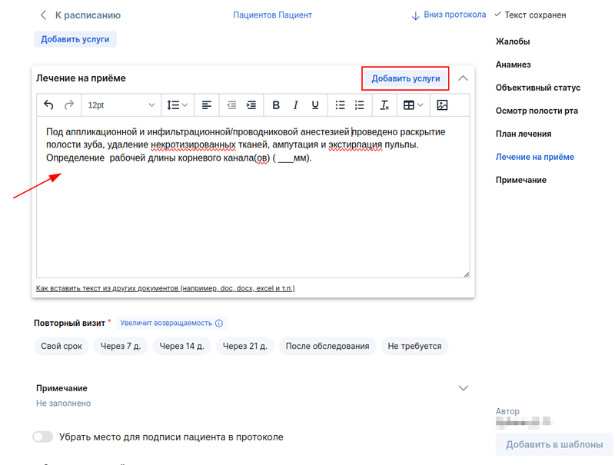Open the Пациентов Пациент link
615x465 pixels.
[x=273, y=15]
